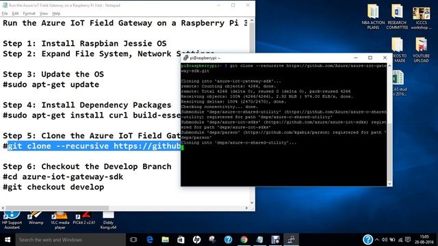The image size is (438, 246).
Task: Click Notepad's vertical scrollbar up arrow
Action: pos(252,20)
